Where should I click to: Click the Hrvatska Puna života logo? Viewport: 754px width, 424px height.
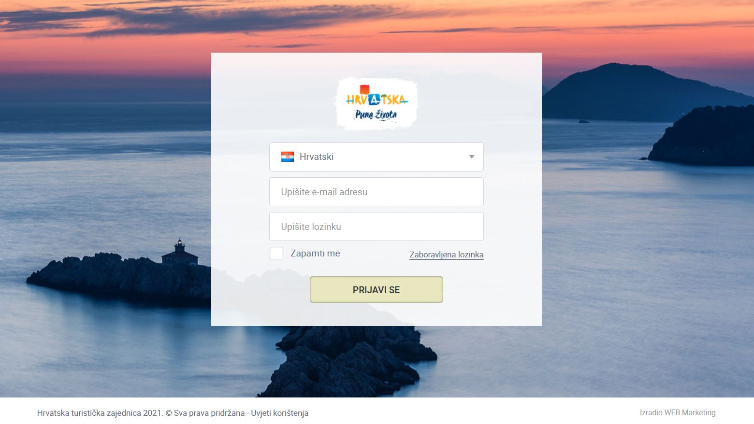[x=376, y=103]
